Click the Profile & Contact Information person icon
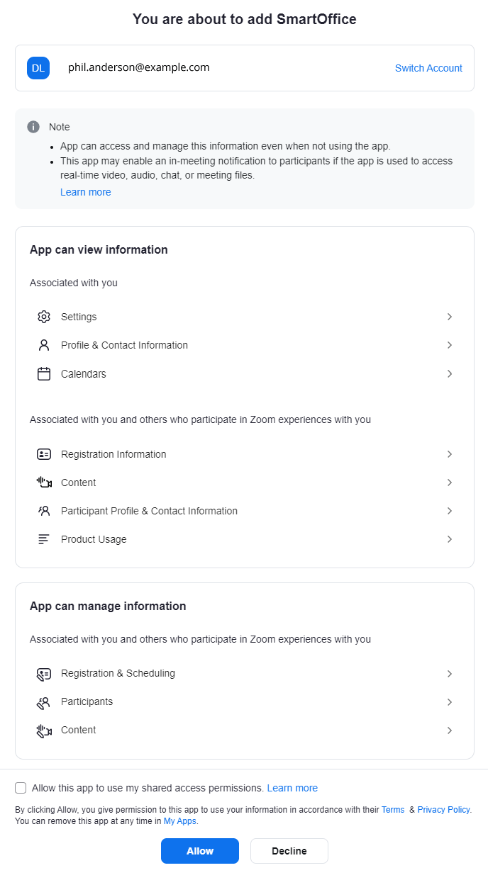This screenshot has width=488, height=880. pyautogui.click(x=44, y=345)
